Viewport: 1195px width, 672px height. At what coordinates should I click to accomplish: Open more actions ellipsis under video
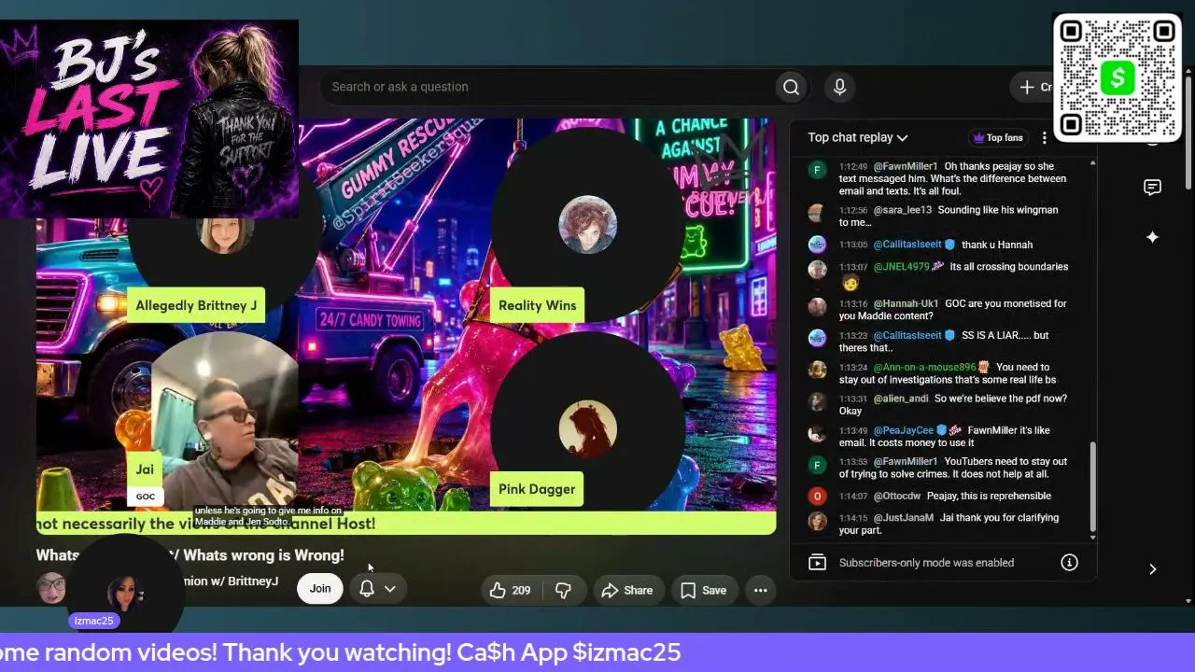coord(761,590)
